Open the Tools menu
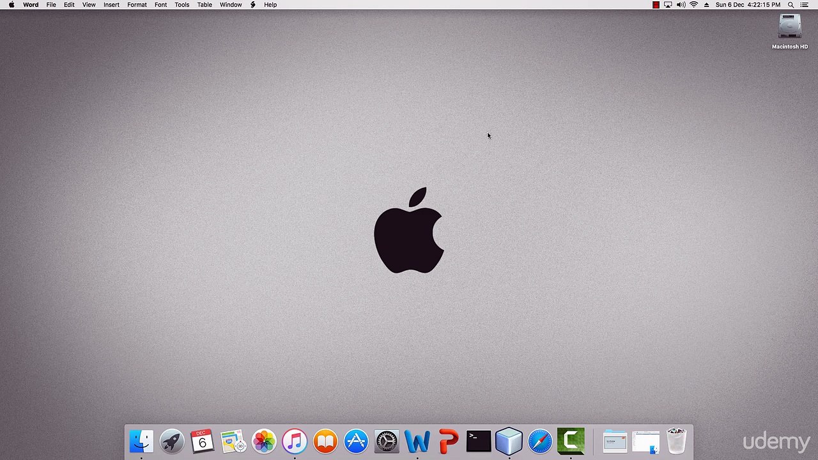The width and height of the screenshot is (818, 460). [x=182, y=5]
